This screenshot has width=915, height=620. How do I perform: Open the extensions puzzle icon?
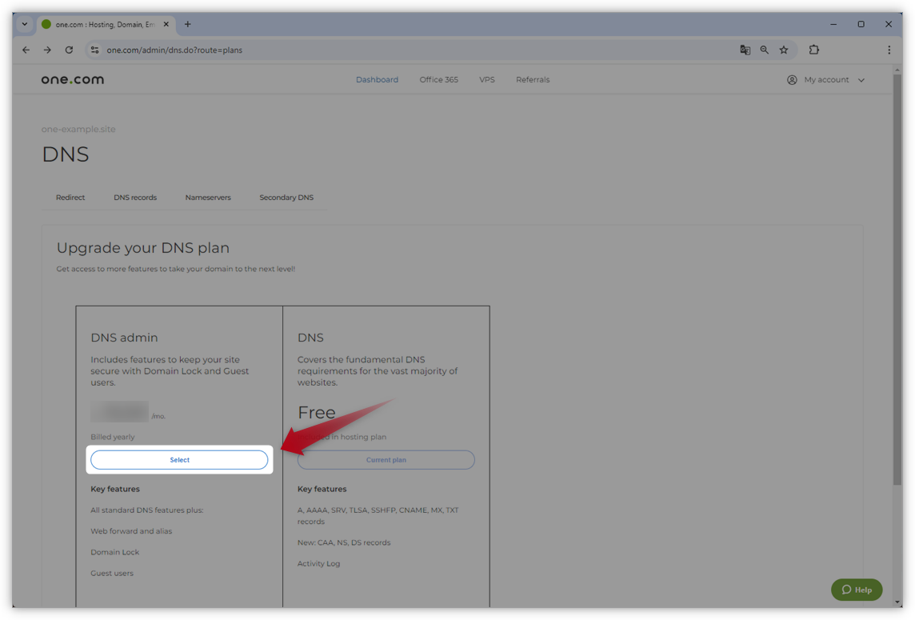(814, 50)
